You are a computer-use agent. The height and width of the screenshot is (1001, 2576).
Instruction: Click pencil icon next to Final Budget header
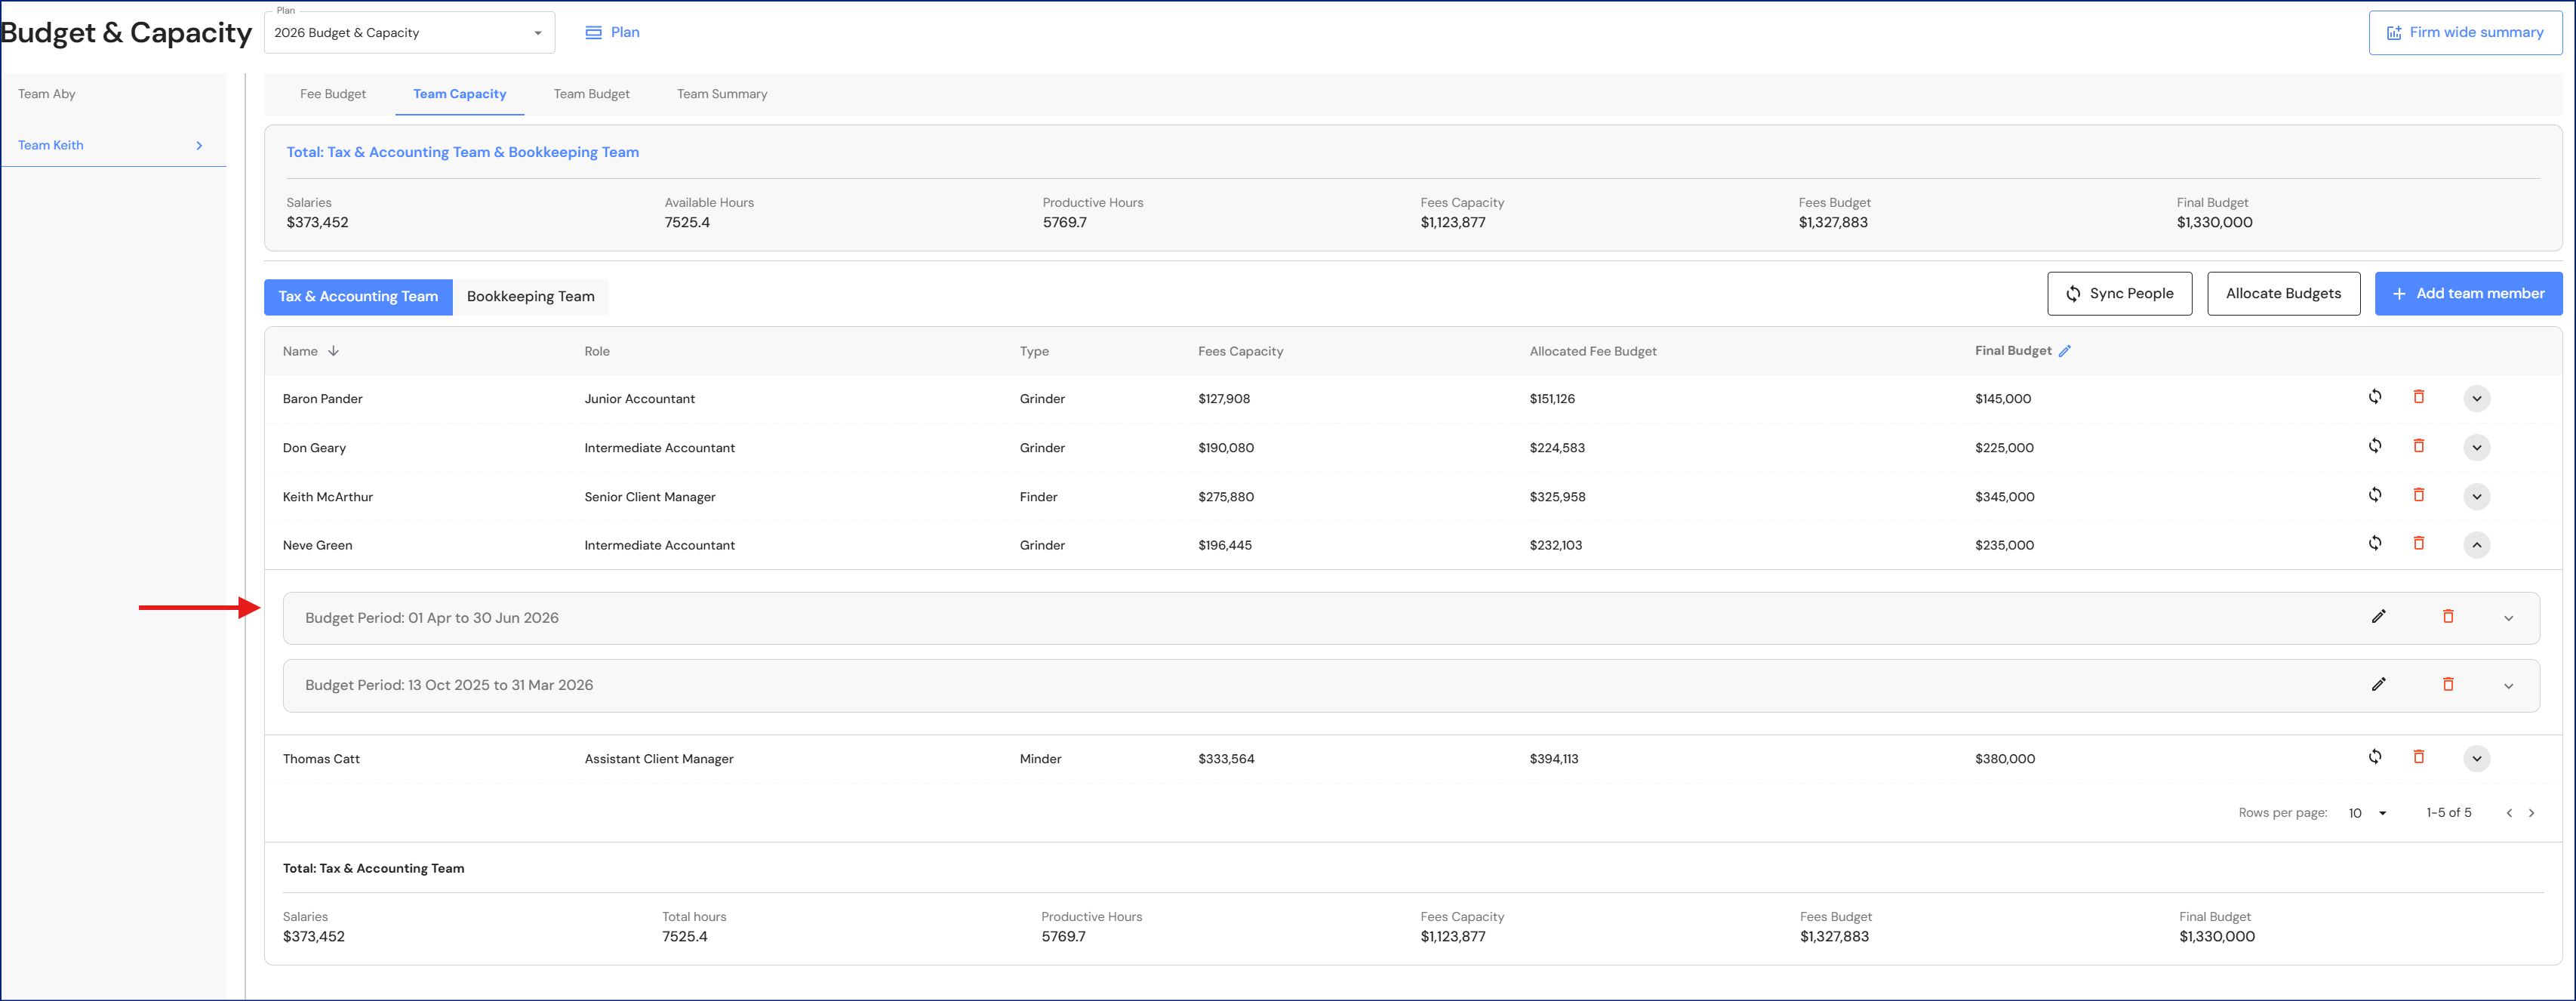2064,351
